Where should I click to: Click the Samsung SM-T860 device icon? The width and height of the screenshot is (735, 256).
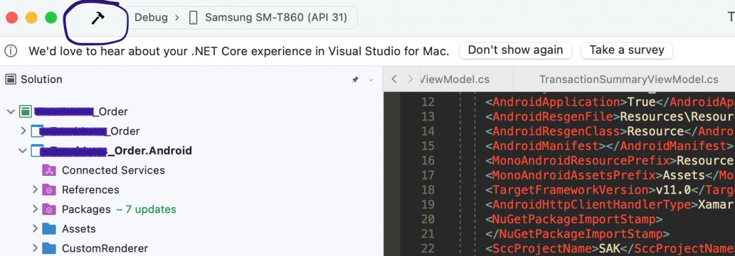194,18
